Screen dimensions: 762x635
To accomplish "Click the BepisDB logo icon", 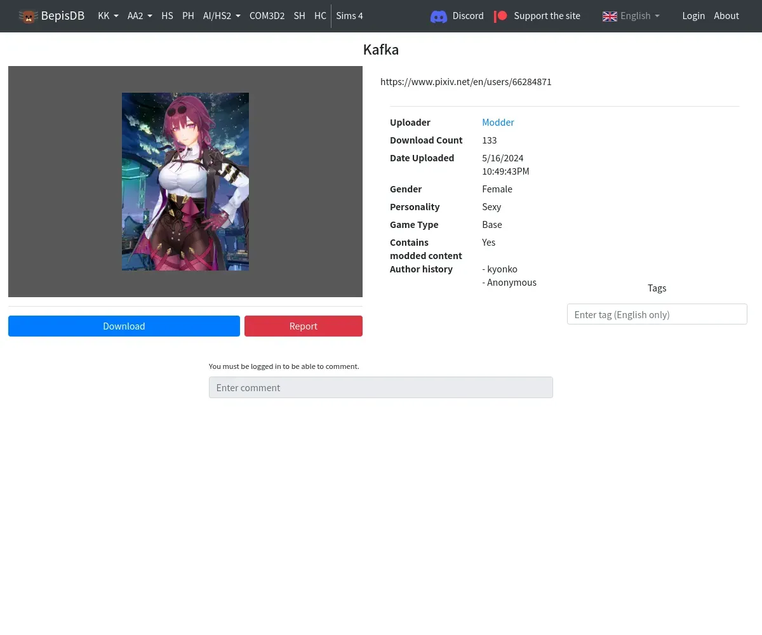I will 29,16.
